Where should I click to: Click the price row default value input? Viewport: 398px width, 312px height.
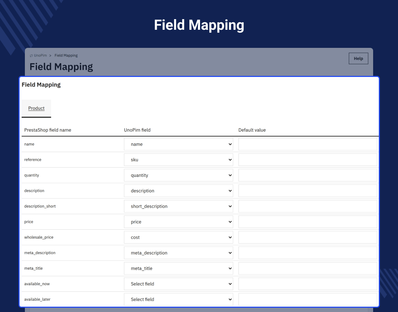(x=308, y=222)
